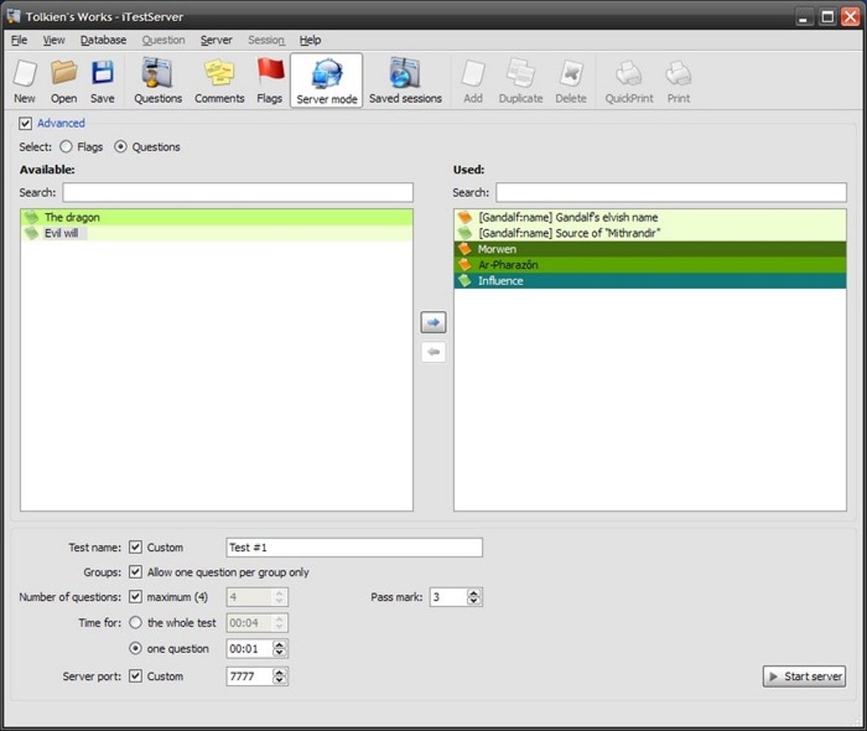Toggle the Advanced checkbox

tap(25, 123)
